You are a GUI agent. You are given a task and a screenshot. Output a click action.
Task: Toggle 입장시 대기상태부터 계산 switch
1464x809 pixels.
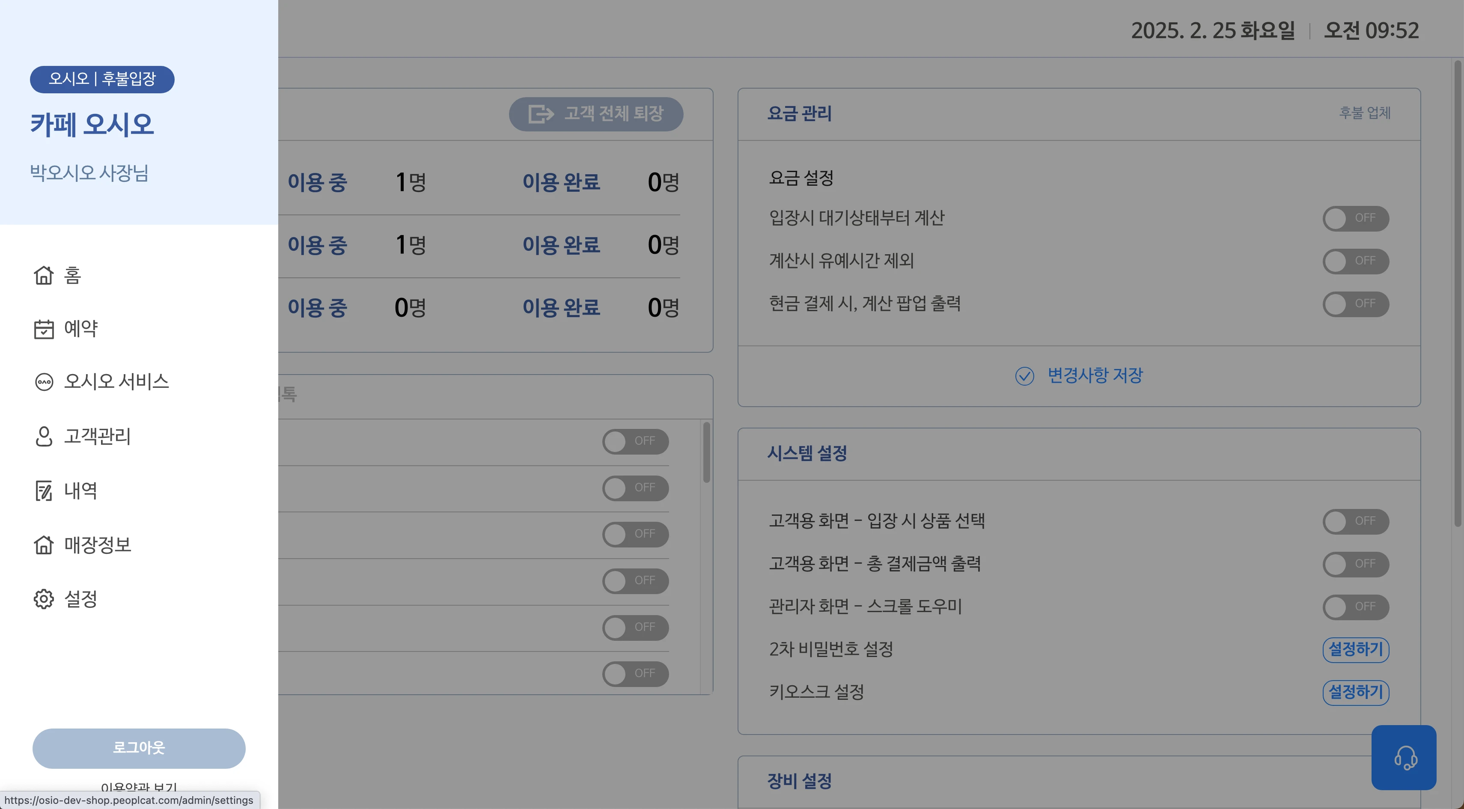[x=1355, y=218]
